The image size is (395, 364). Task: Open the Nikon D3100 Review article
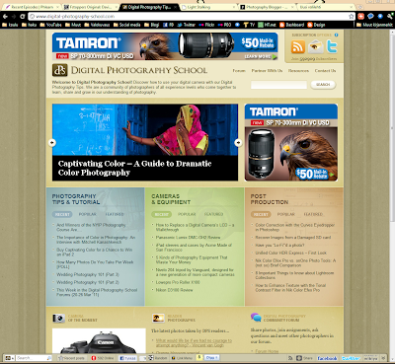click(174, 290)
